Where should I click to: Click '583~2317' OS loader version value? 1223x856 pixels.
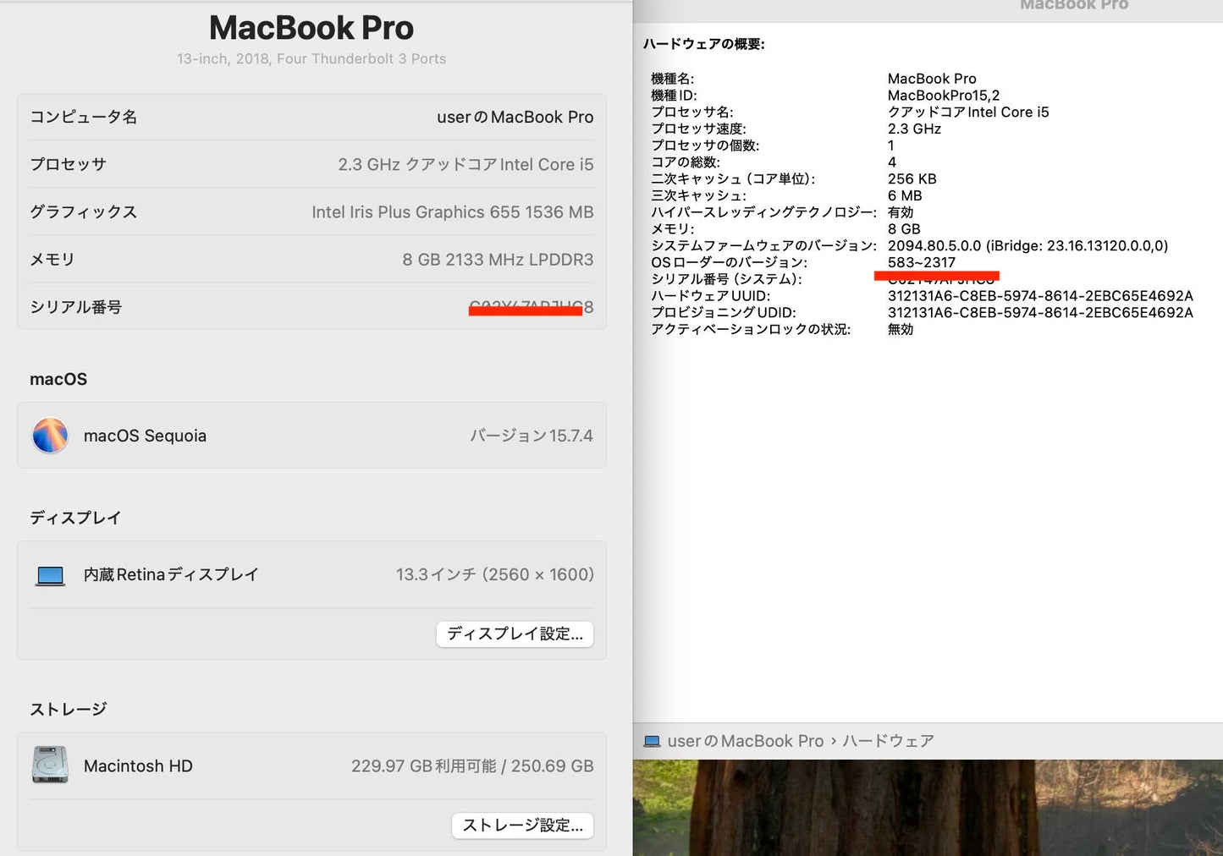[922, 262]
